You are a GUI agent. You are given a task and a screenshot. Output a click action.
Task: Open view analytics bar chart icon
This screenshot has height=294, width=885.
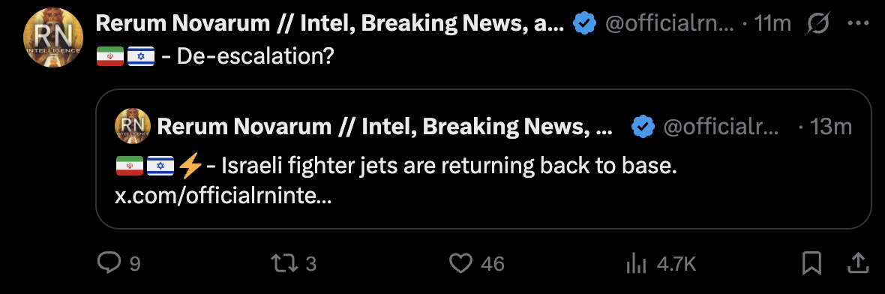coord(636,263)
